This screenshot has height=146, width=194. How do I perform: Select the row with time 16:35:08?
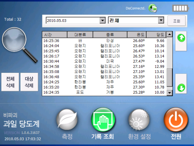(x=104, y=72)
